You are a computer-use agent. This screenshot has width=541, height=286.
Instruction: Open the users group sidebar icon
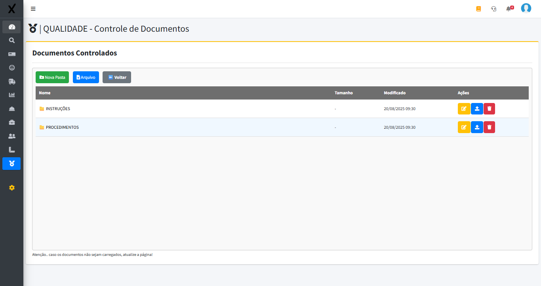tap(11, 136)
